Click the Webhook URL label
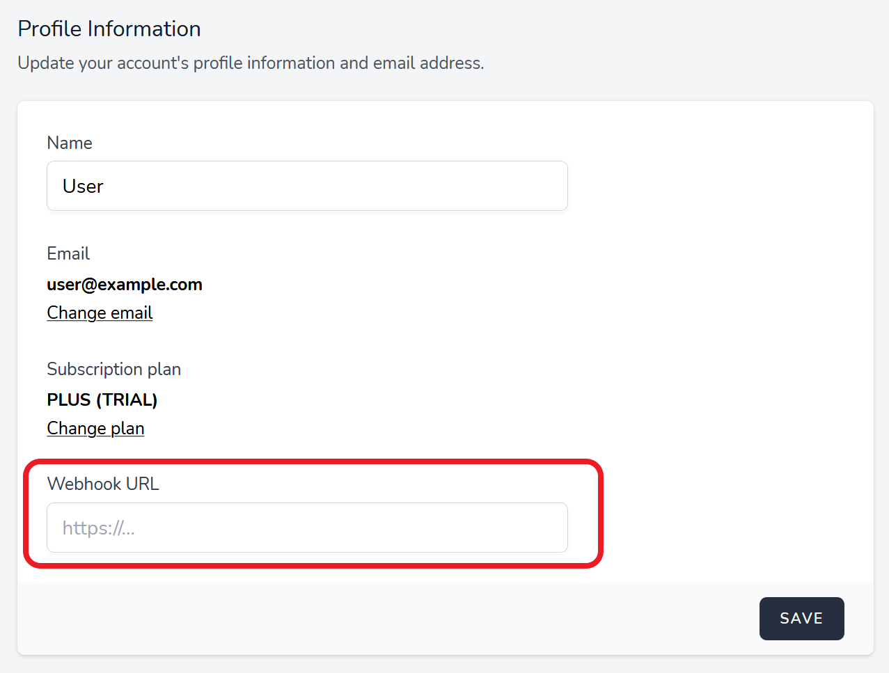 pyautogui.click(x=103, y=484)
